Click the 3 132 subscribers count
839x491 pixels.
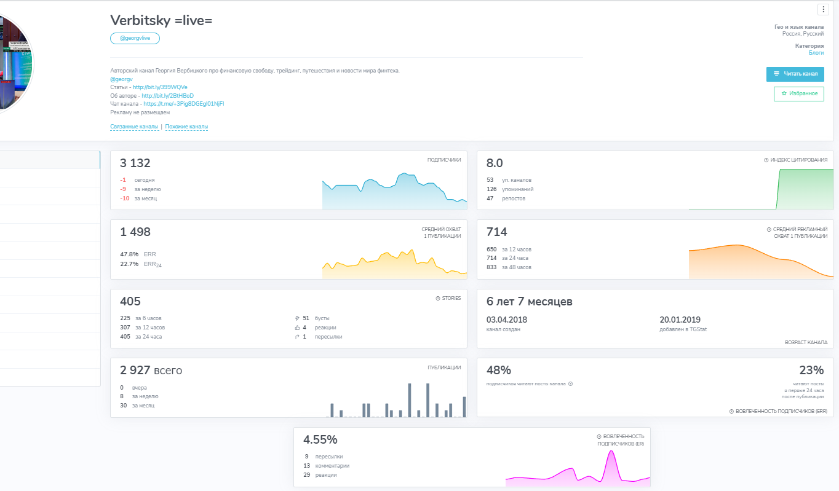pyautogui.click(x=135, y=163)
